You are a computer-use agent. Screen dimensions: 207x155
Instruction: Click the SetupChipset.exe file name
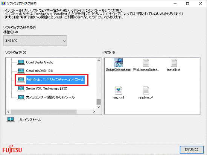point(118,70)
